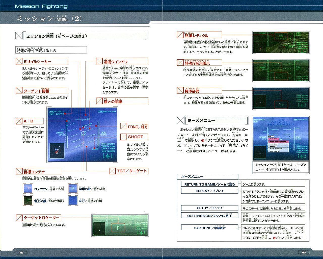The height and width of the screenshot is (259, 323).
Task: Click the crossed-box icon beside ミッション画面 heading
Action: point(19,36)
